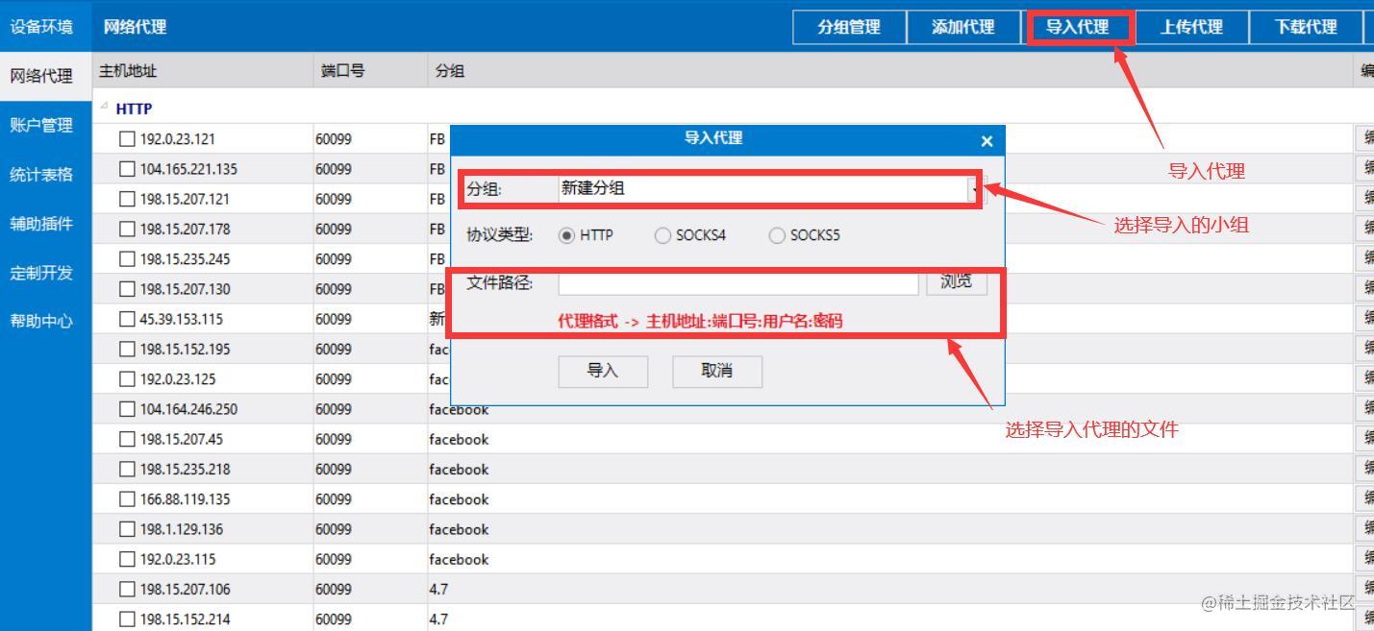Image resolution: width=1374 pixels, height=631 pixels.
Task: Click the 上传代理 button
Action: pyautogui.click(x=1191, y=27)
